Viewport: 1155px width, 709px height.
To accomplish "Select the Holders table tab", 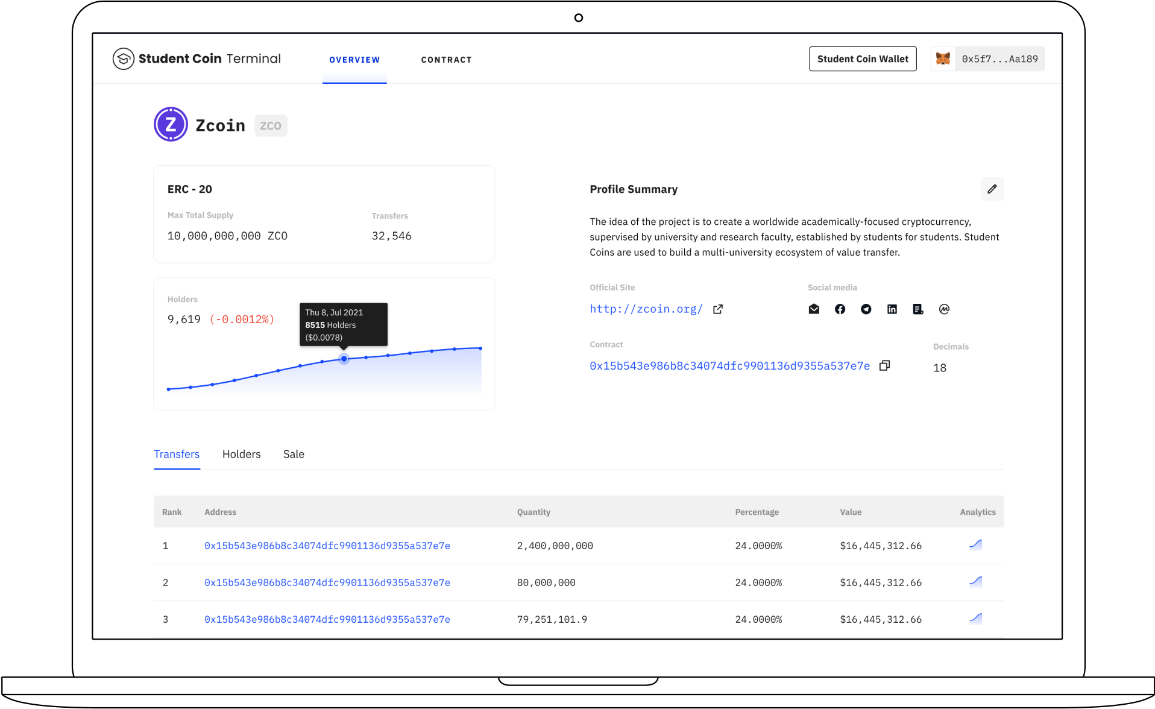I will click(241, 454).
